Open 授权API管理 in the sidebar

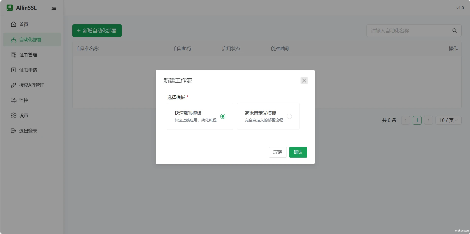32,85
